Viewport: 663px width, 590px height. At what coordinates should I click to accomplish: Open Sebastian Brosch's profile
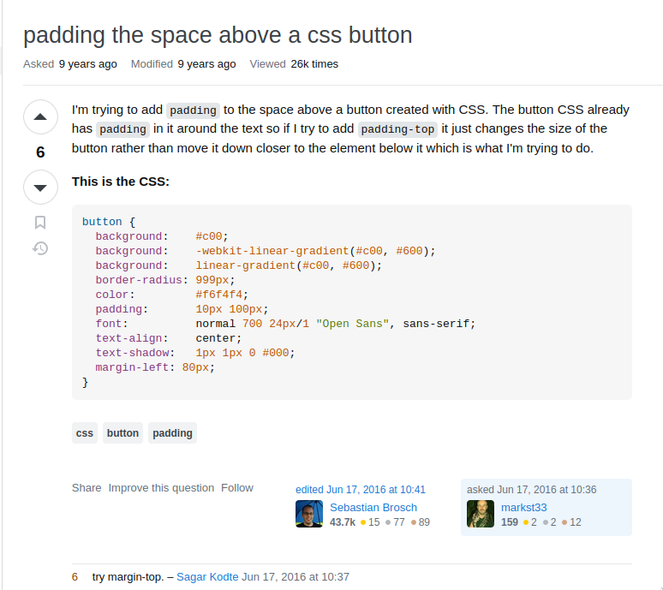pyautogui.click(x=373, y=508)
